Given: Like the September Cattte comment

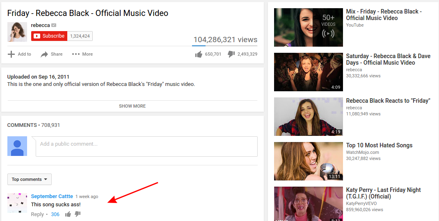Looking at the screenshot, I should point(68,214).
